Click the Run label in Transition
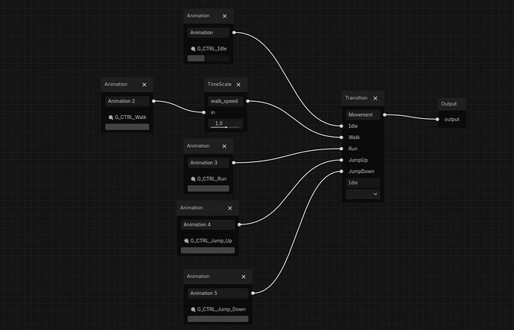Viewport: 514px width, 330px height. click(x=352, y=149)
